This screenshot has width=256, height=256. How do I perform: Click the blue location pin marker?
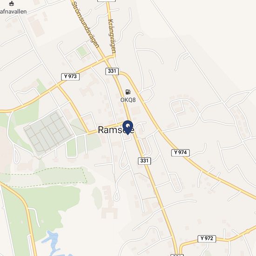coord(128,128)
